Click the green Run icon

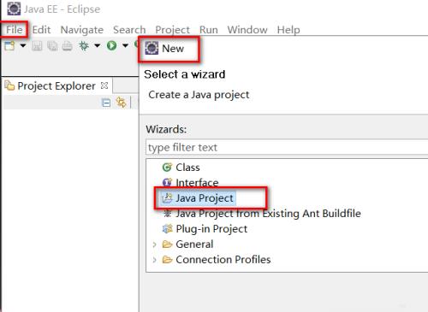[111, 45]
